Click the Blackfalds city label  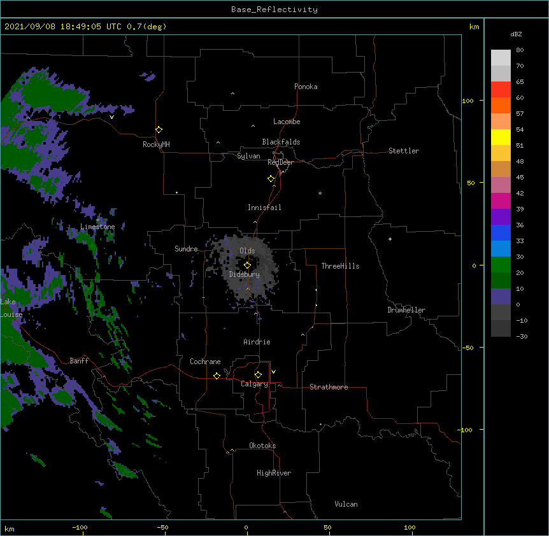[281, 142]
